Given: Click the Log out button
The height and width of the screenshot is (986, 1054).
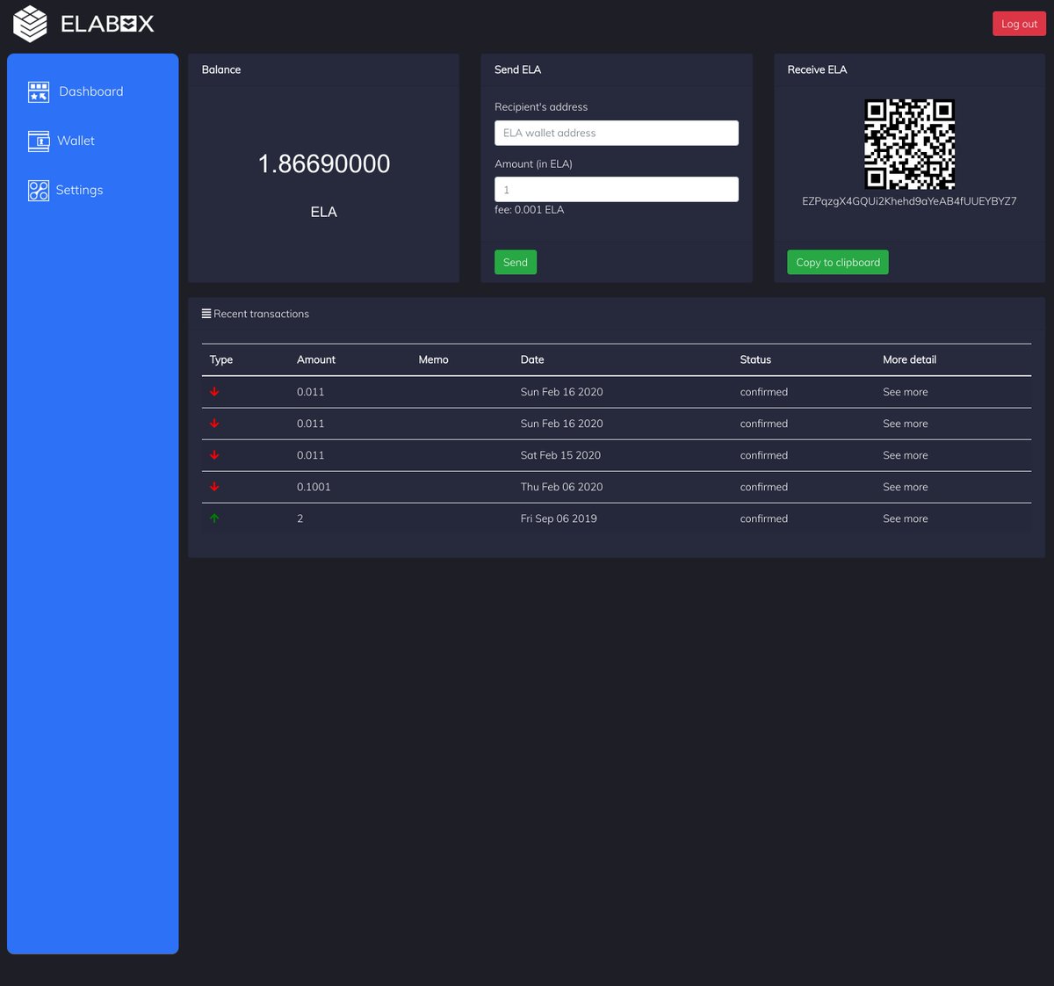Looking at the screenshot, I should pyautogui.click(x=1019, y=23).
